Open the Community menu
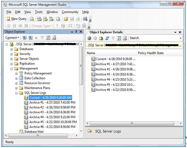The image size is (187, 148). pyautogui.click(x=70, y=12)
